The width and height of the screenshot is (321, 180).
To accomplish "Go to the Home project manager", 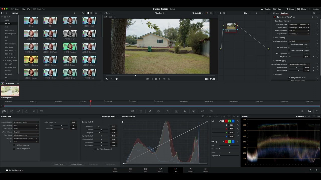I will [x=310, y=170].
